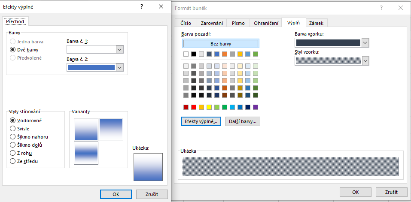Select top-right gradient variant thumbnail
The image size is (411, 202).
point(111,130)
